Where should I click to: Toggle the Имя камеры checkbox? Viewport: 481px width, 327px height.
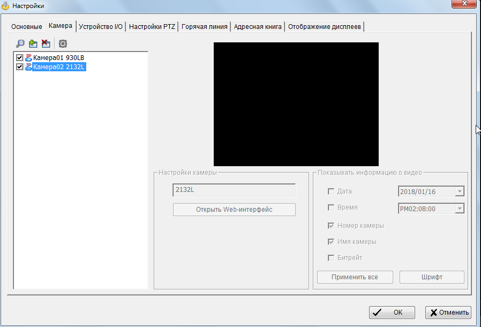point(331,242)
